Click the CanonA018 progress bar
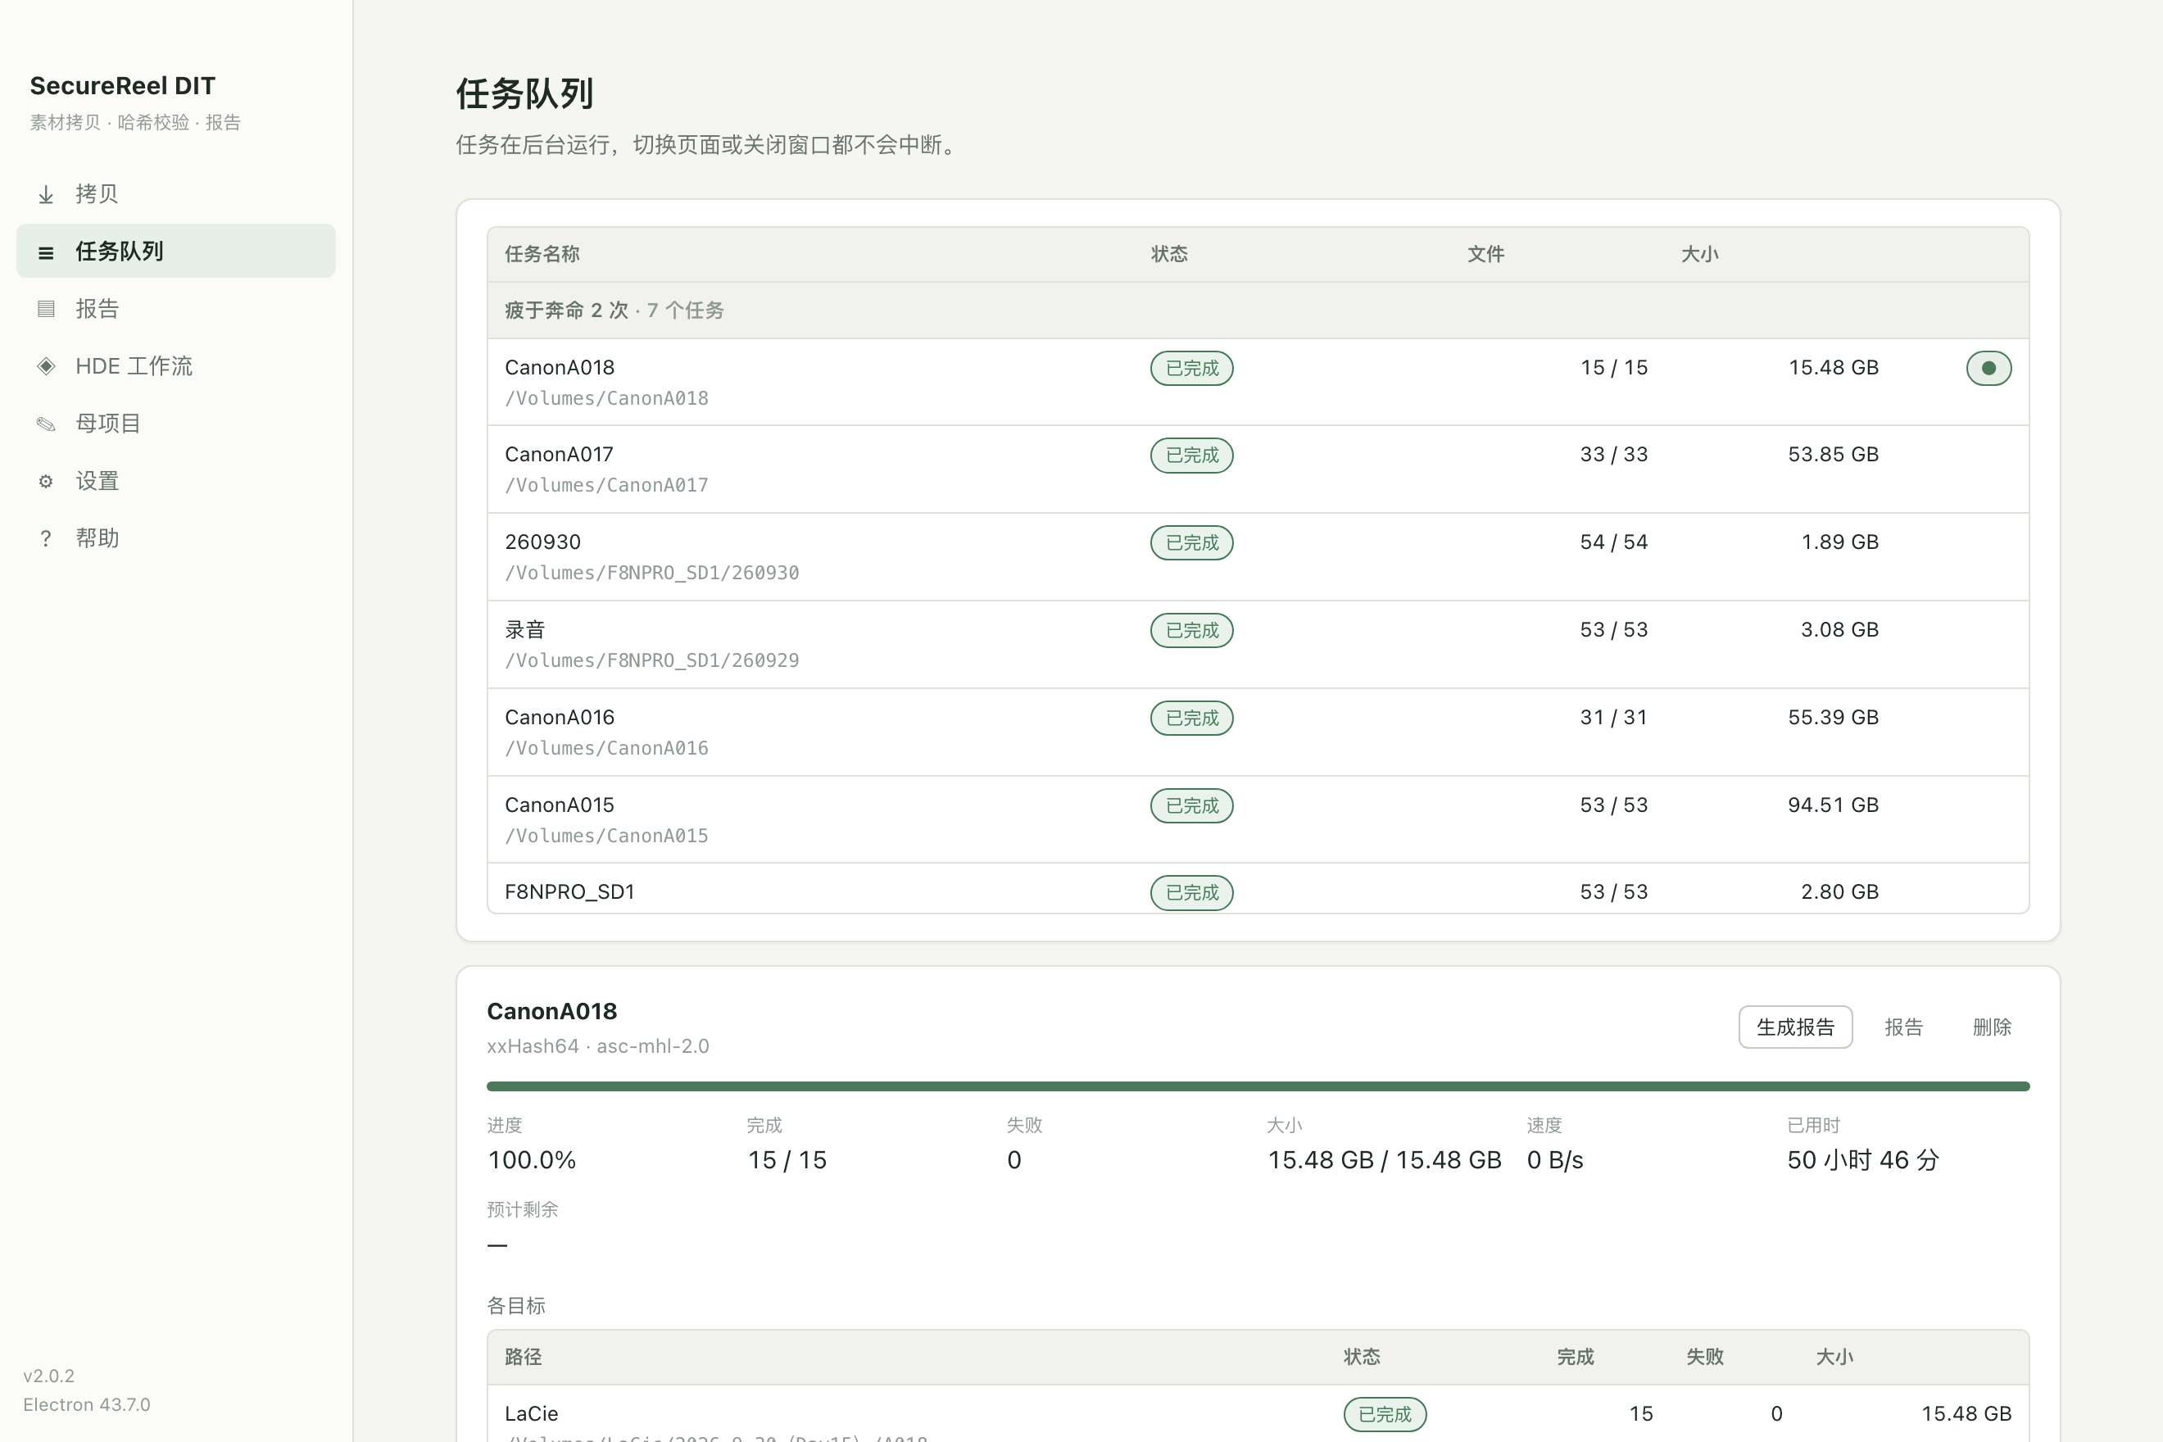 point(1257,1086)
